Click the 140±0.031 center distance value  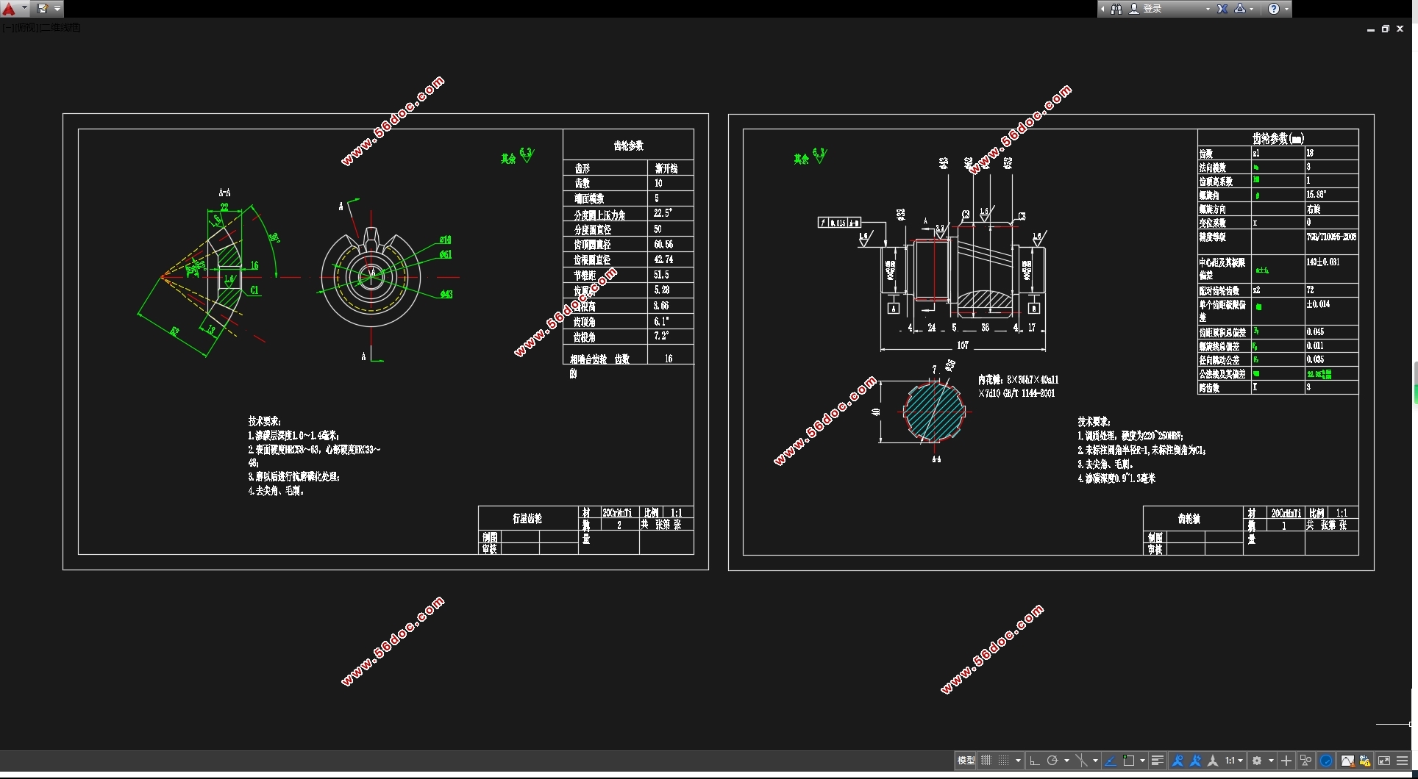pos(1322,262)
